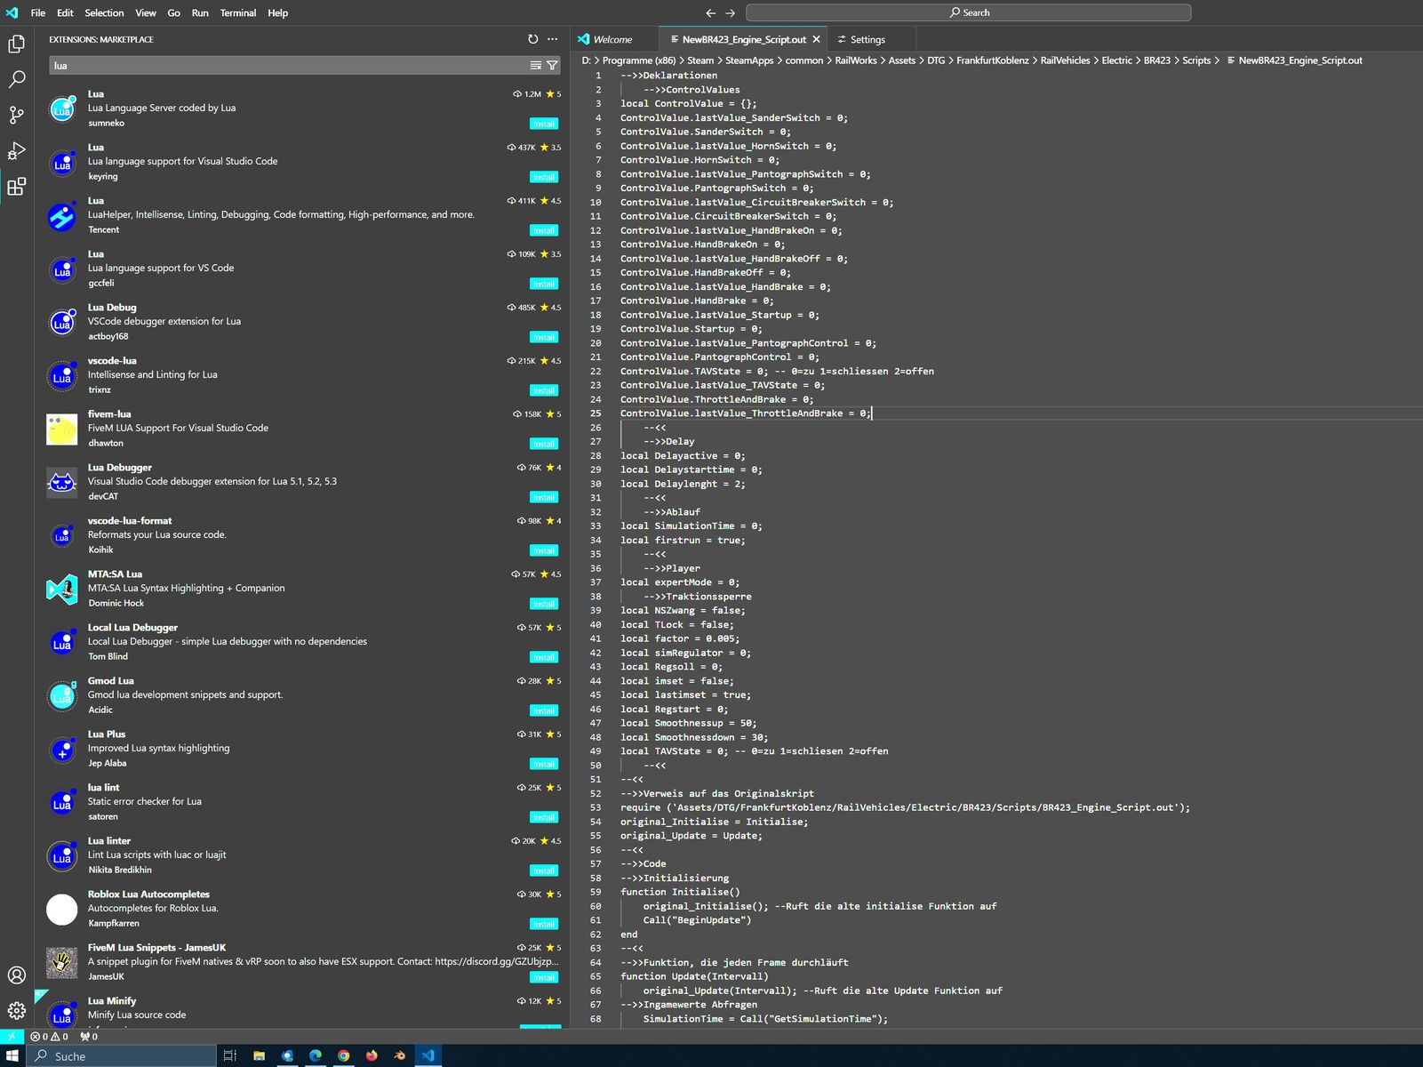Screen dimensions: 1423x1067
Task: Refresh the extensions marketplace list
Action: click(x=532, y=39)
